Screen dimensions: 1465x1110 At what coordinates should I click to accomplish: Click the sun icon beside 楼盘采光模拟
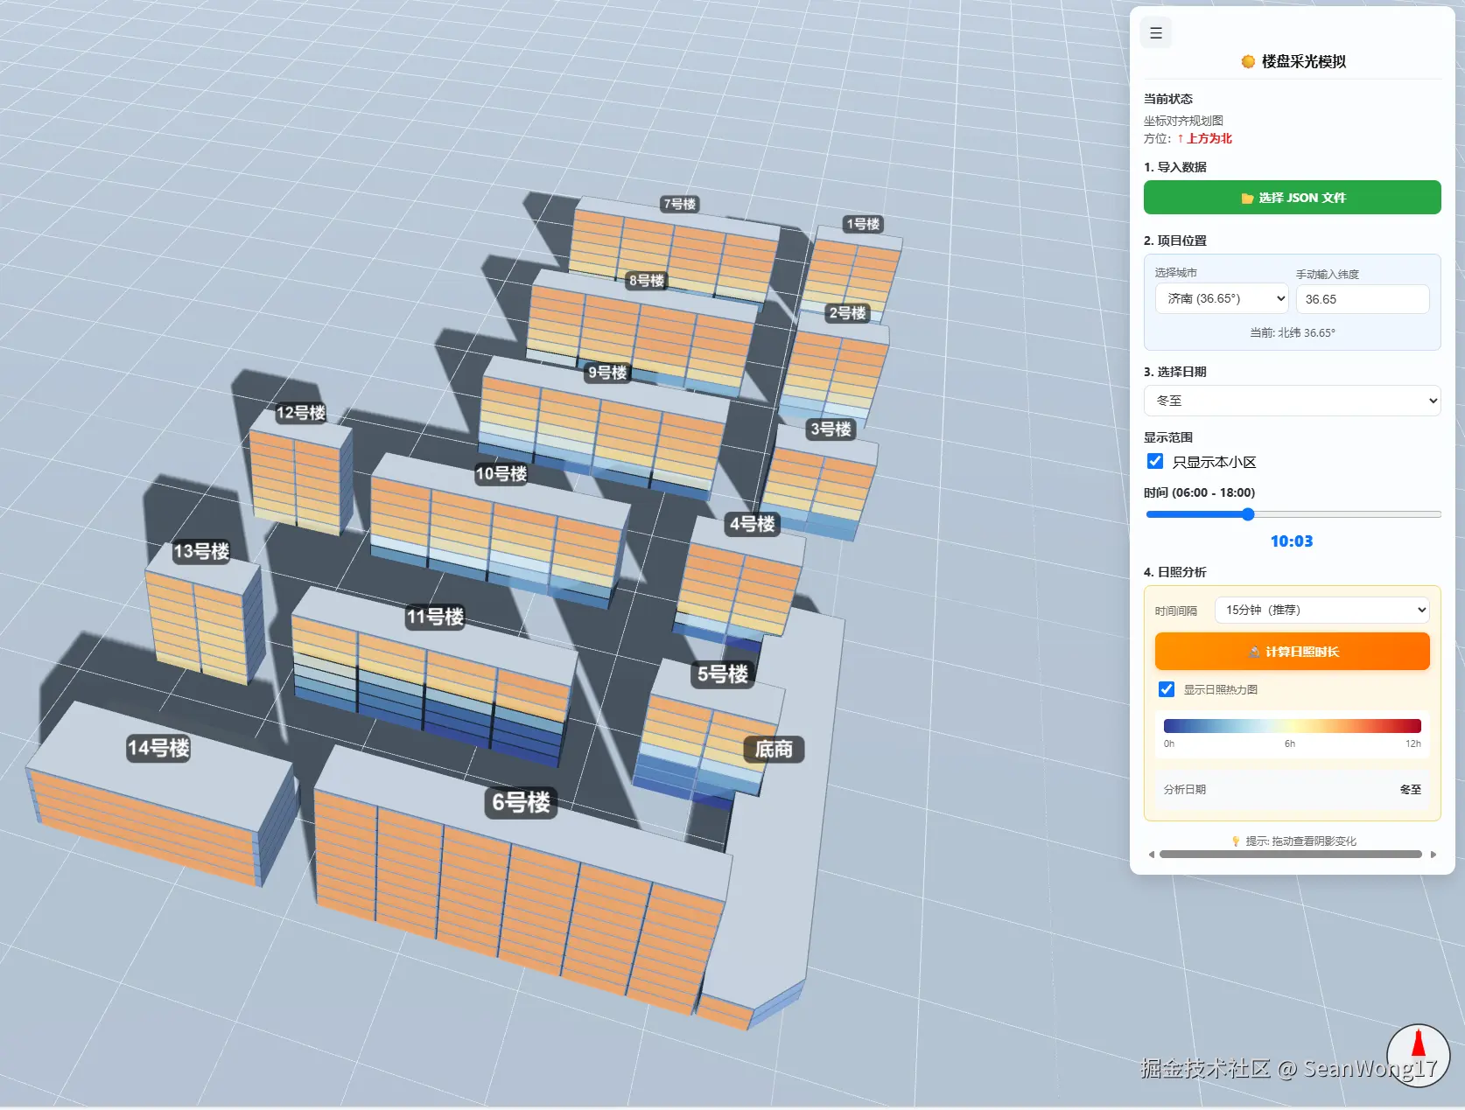(1248, 61)
